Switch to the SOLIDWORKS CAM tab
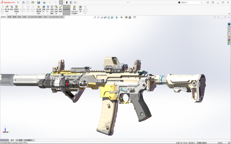This screenshot has height=144, width=231. (x=56, y=17)
